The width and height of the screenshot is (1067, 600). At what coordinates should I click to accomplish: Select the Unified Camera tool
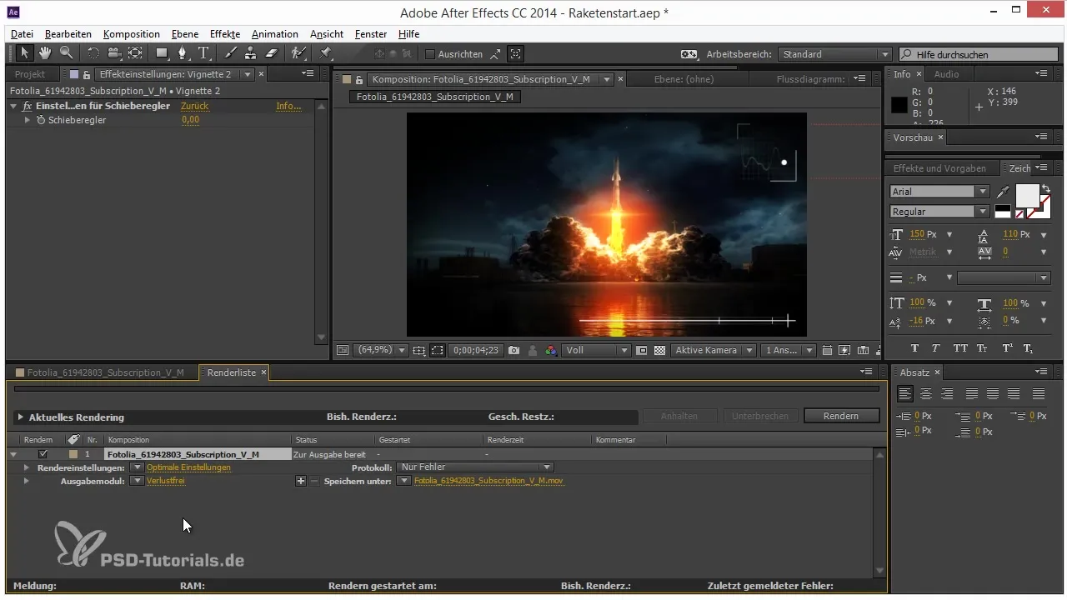point(114,53)
